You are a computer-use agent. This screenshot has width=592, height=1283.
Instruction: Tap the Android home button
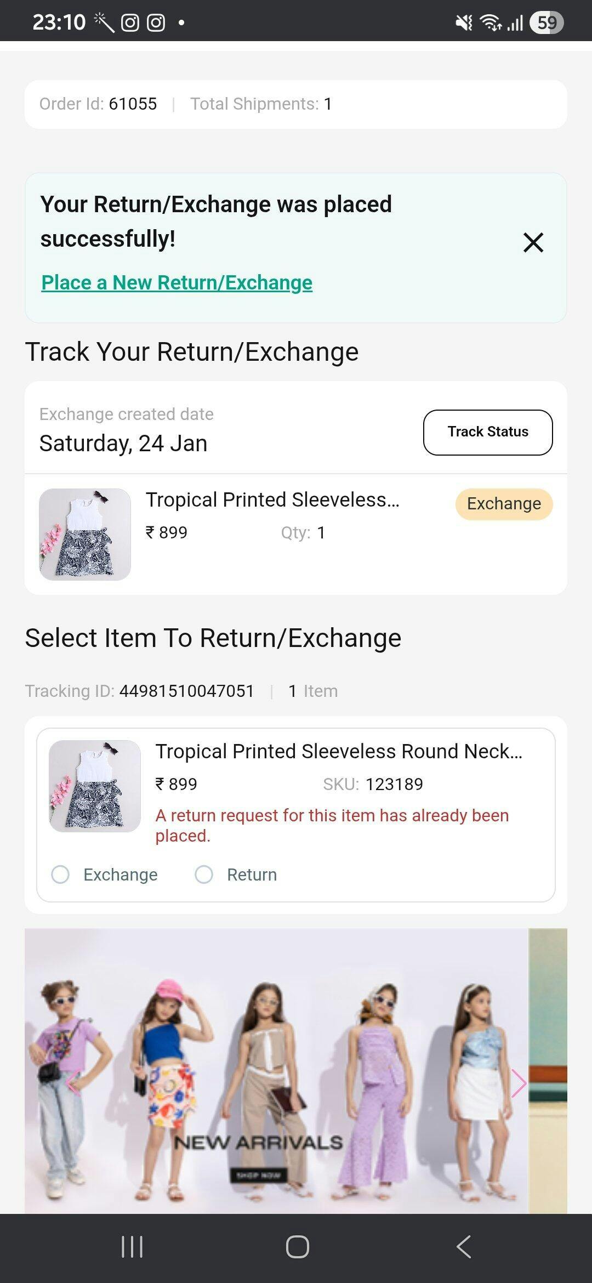click(x=297, y=1247)
